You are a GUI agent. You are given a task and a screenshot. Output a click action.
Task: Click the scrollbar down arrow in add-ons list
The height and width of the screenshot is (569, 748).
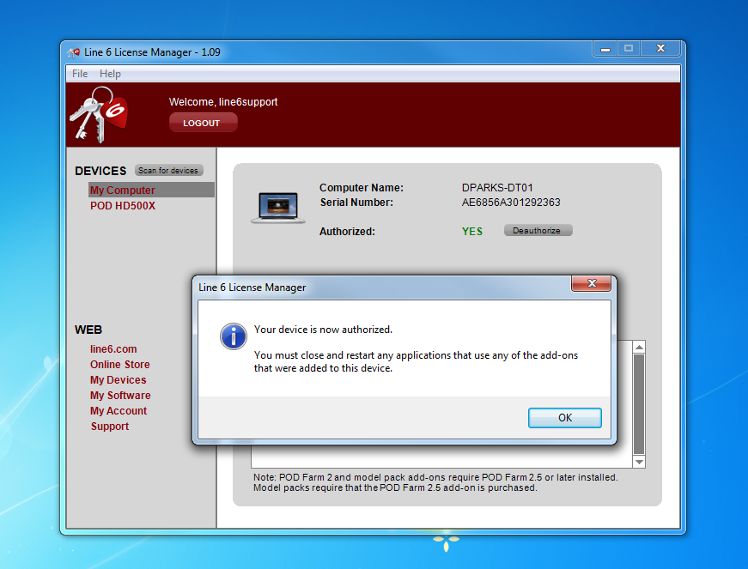click(639, 462)
